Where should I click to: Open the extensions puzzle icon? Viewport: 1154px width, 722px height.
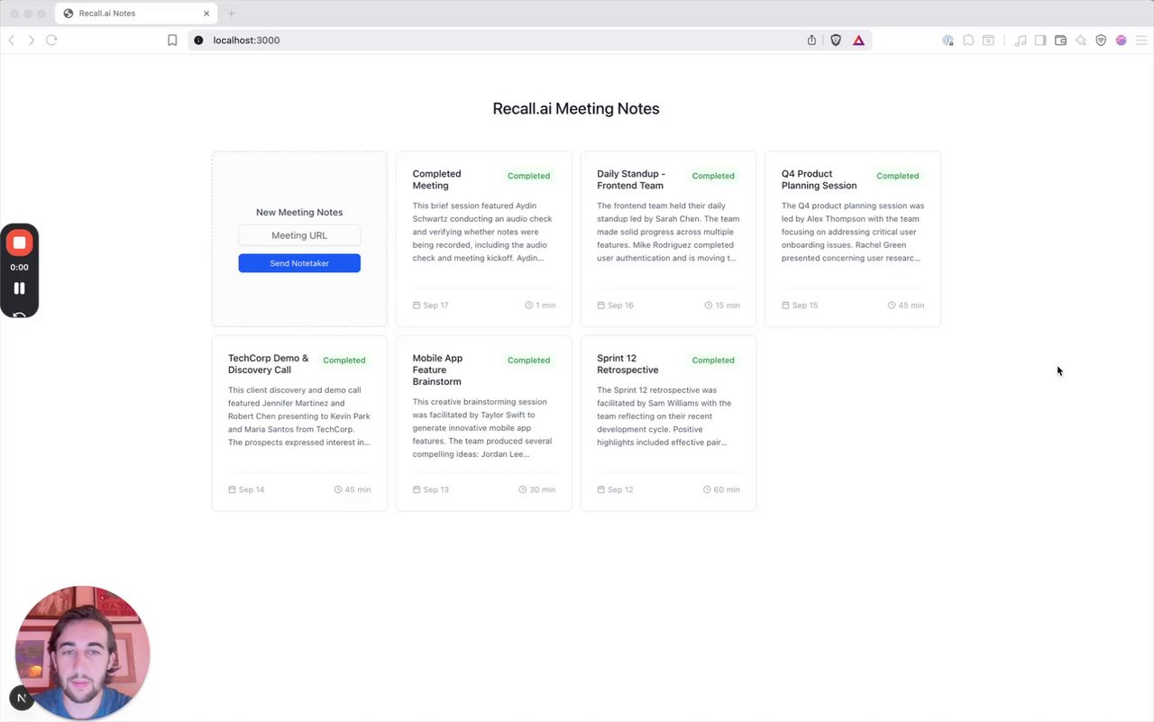[968, 41]
